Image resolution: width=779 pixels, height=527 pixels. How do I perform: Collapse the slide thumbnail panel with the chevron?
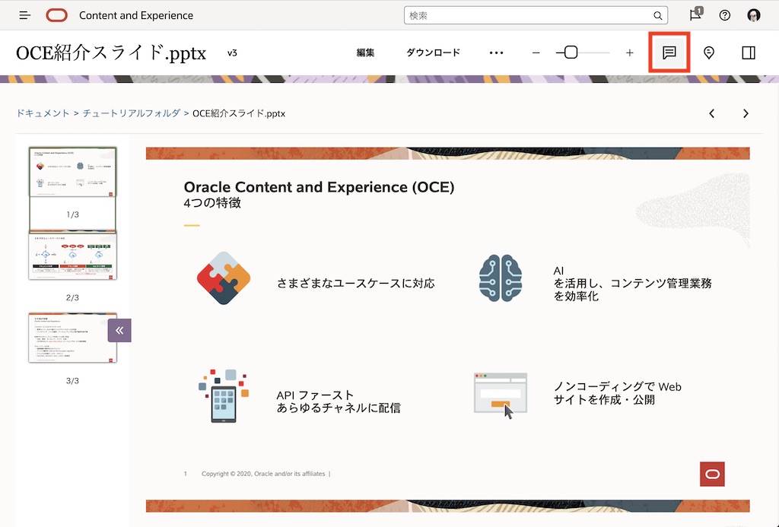[119, 330]
